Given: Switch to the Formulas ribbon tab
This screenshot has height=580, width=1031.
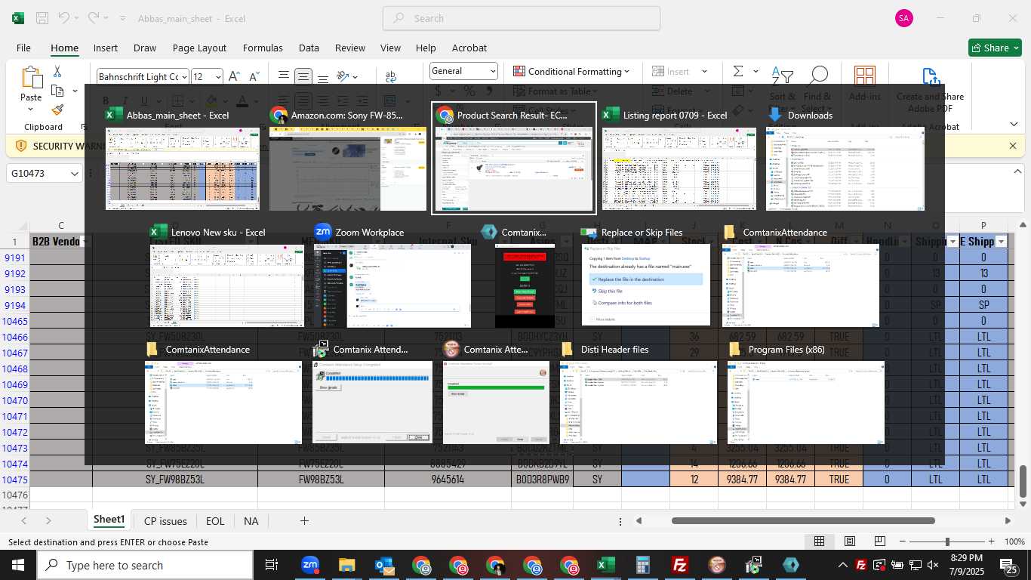Looking at the screenshot, I should [263, 48].
